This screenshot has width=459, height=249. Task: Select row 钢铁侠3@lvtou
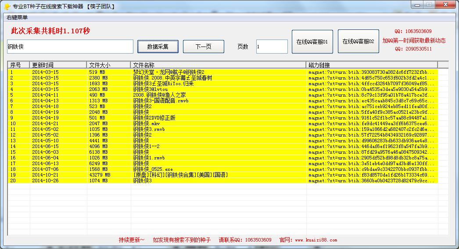point(223,89)
